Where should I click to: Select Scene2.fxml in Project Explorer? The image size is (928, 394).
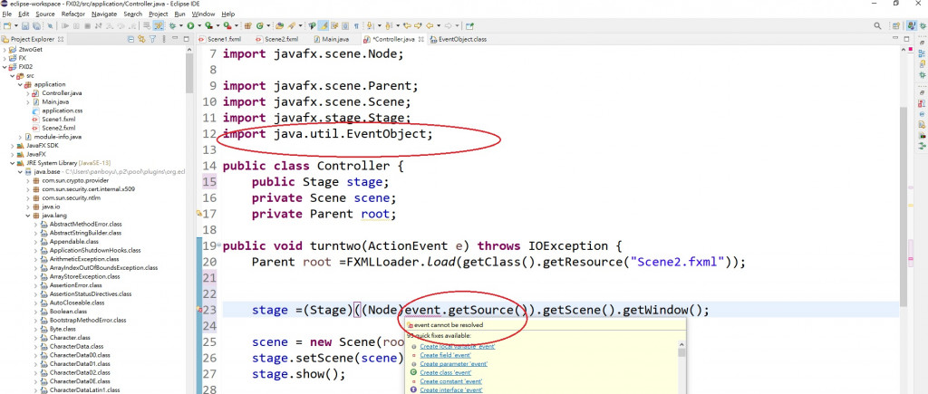[x=58, y=128]
